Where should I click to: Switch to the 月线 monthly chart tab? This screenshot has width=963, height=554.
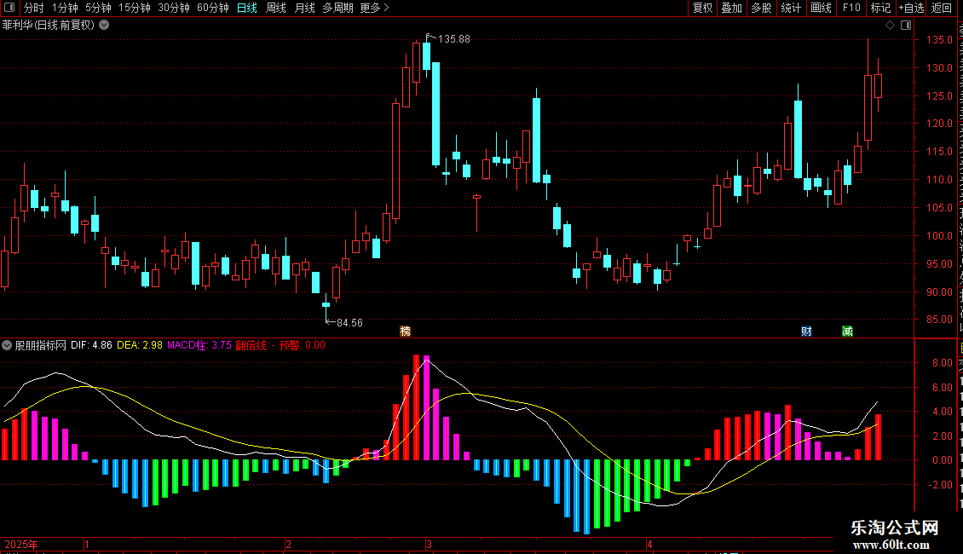304,8
